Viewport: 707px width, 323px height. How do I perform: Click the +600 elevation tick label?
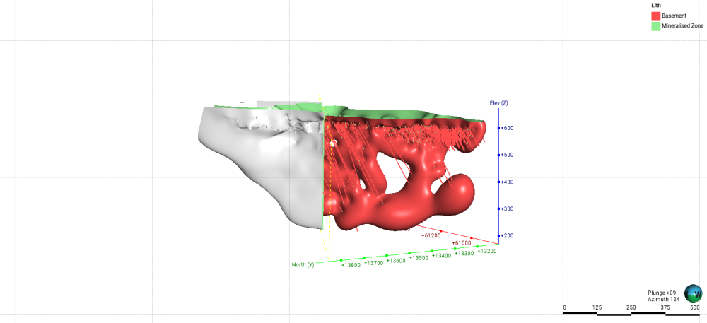[x=507, y=128]
